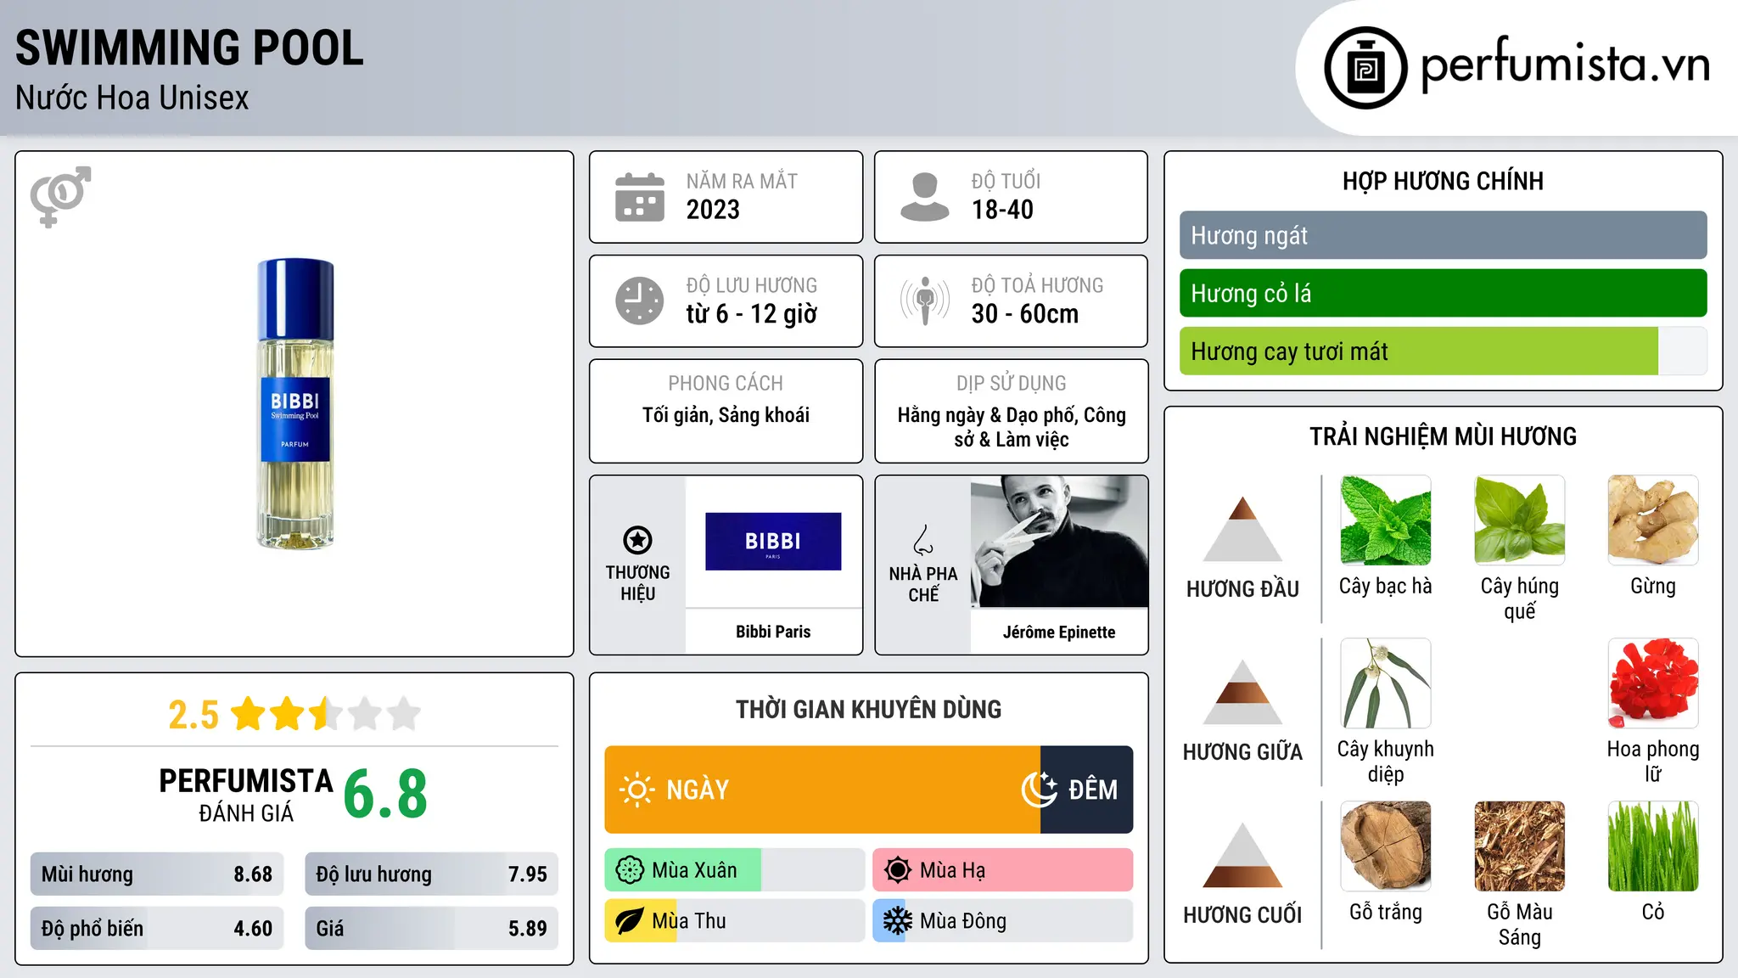Click the age range 18-40
Viewport: 1738px width, 978px height.
1002,210
